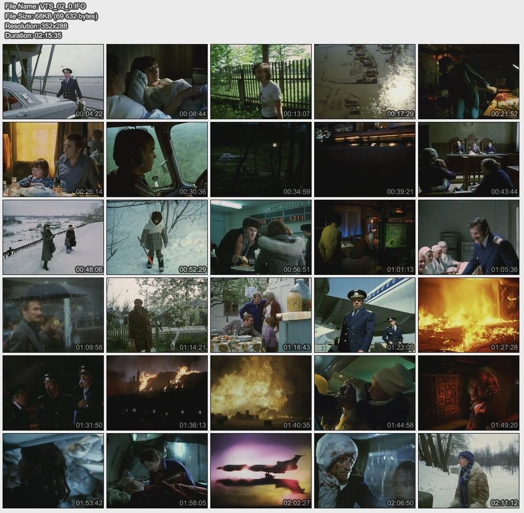Open the laughing officer frame at 01:05:36
The width and height of the screenshot is (524, 513).
click(x=469, y=238)
